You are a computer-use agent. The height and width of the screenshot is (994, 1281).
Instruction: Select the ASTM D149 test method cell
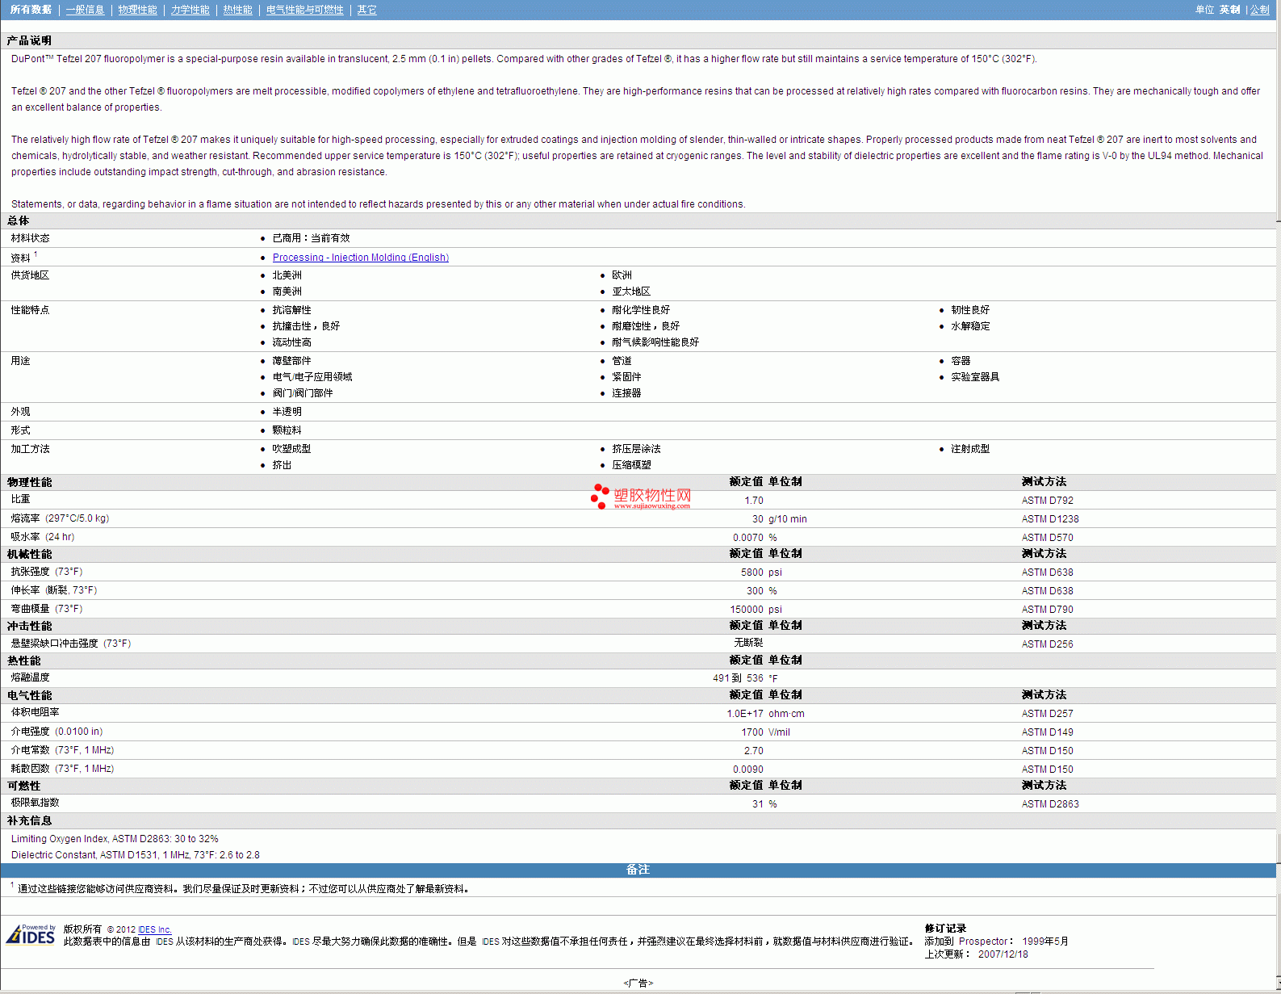tap(1047, 732)
